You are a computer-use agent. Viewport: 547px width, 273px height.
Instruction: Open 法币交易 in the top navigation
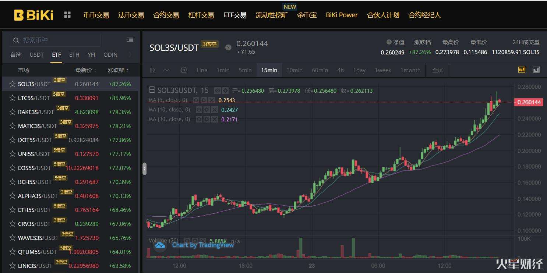131,15
